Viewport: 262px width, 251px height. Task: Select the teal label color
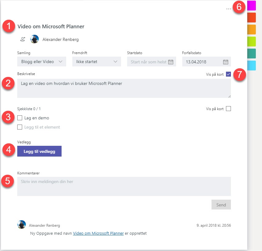[x=252, y=54]
